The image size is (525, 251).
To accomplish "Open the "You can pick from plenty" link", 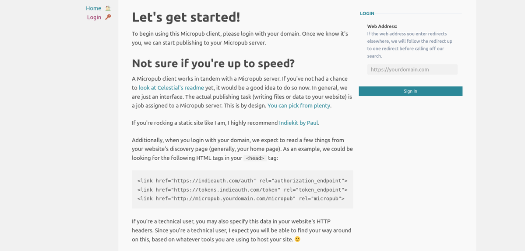I will pyautogui.click(x=299, y=106).
